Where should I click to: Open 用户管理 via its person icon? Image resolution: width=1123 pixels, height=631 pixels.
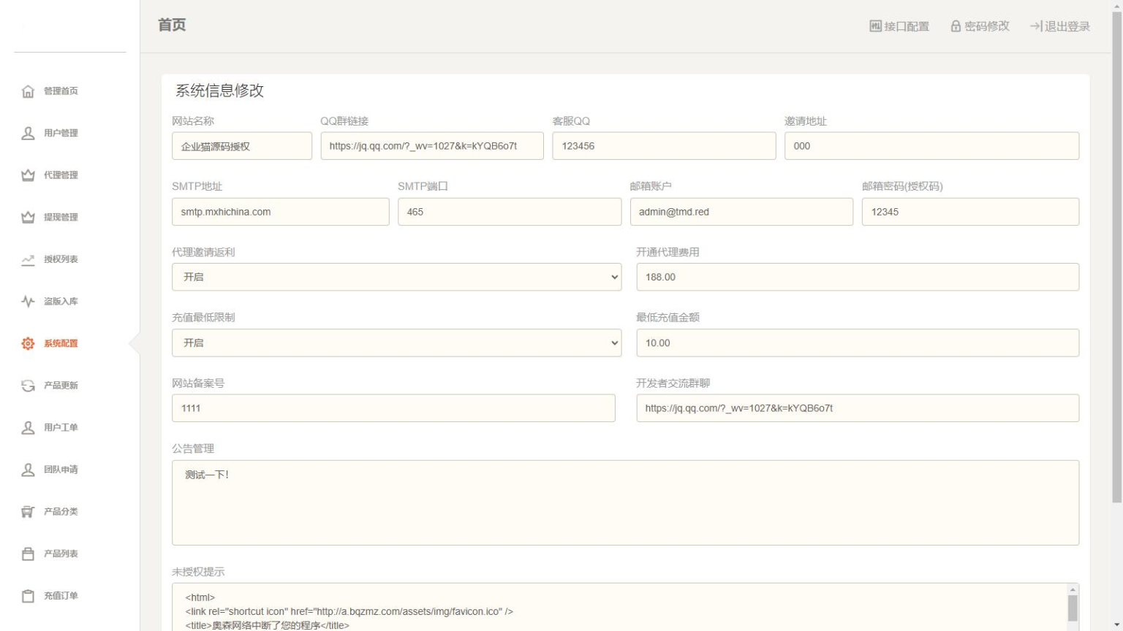click(x=28, y=134)
